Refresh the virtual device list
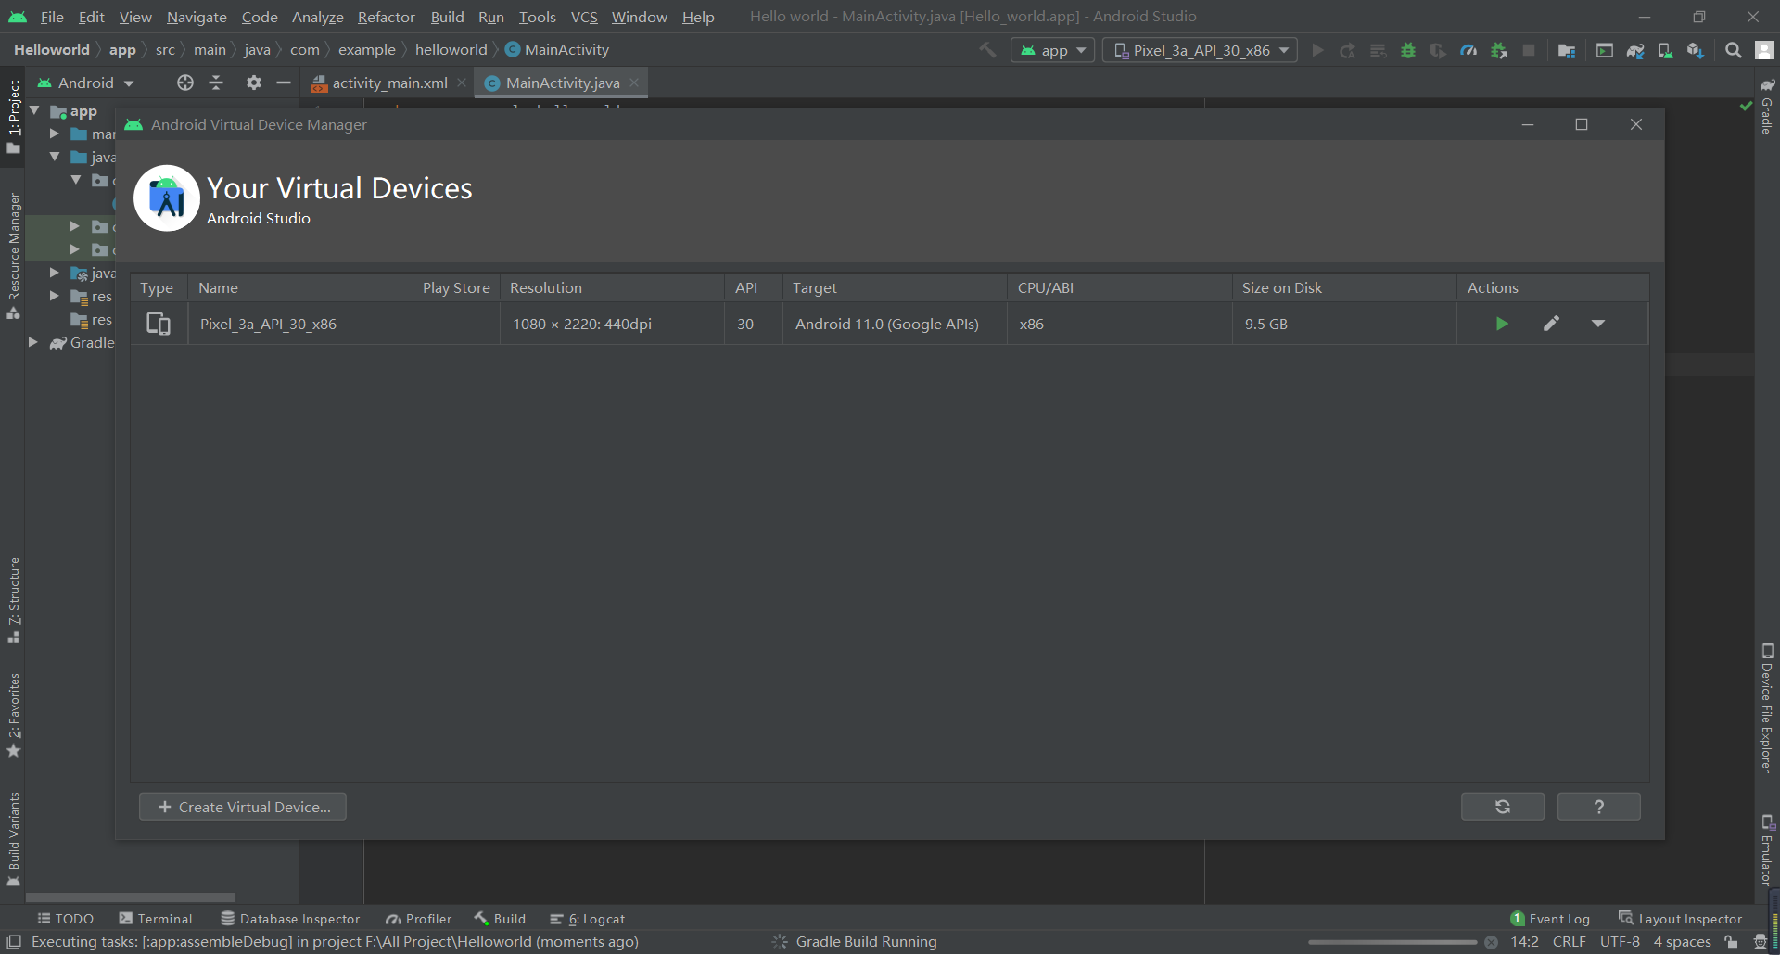The image size is (1780, 955). [1503, 807]
